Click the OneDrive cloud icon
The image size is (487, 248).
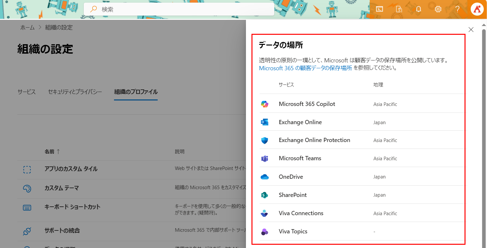[265, 177]
